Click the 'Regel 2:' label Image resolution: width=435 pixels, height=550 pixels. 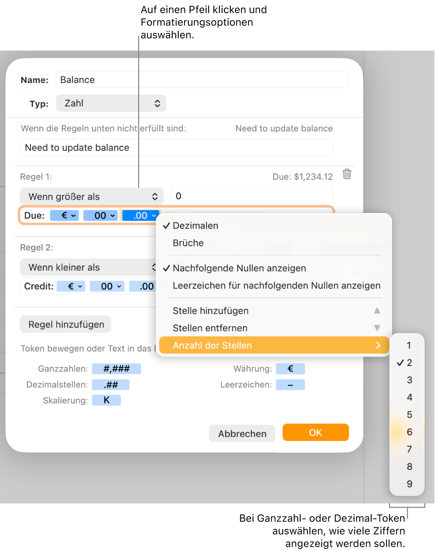pyautogui.click(x=37, y=248)
